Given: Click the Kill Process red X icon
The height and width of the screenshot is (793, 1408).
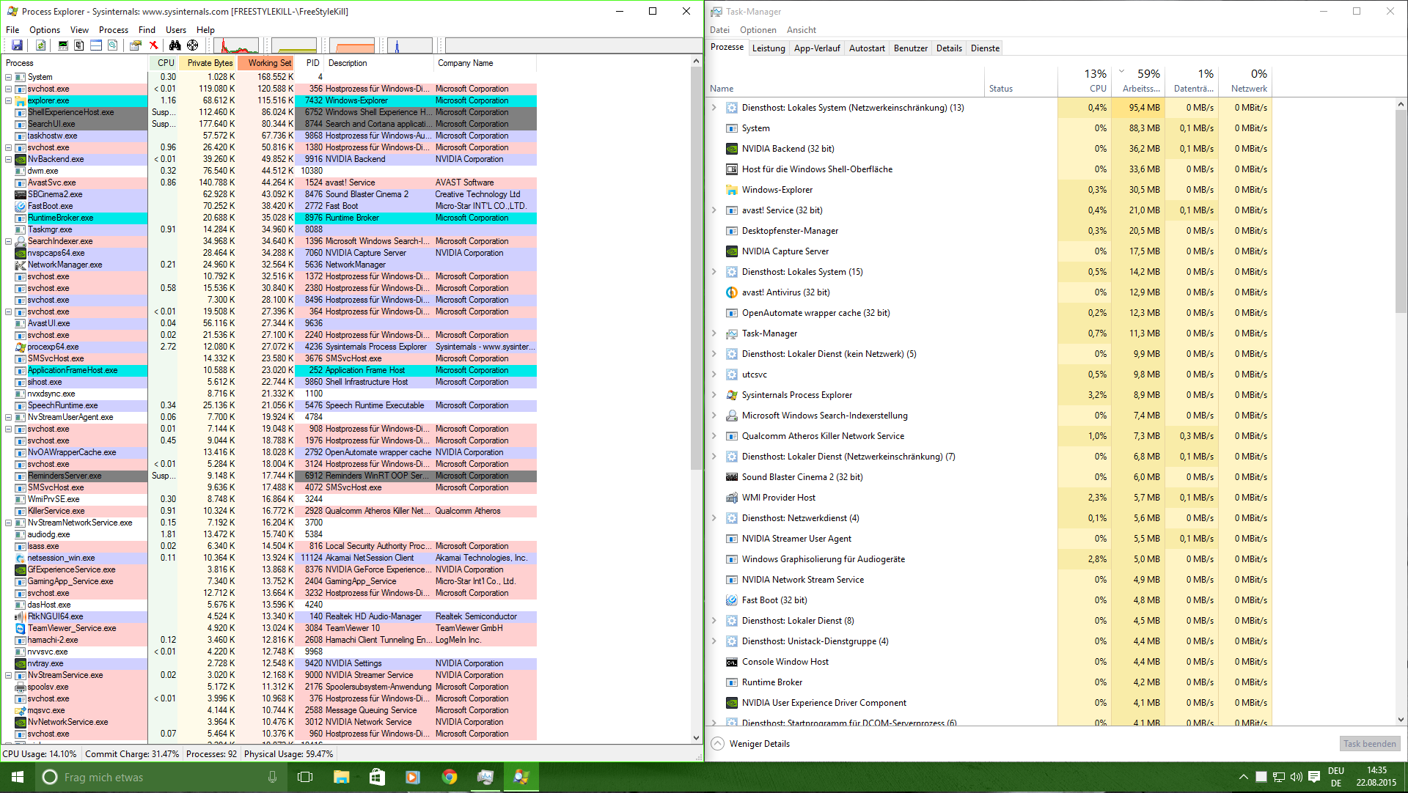Looking at the screenshot, I should pyautogui.click(x=153, y=45).
